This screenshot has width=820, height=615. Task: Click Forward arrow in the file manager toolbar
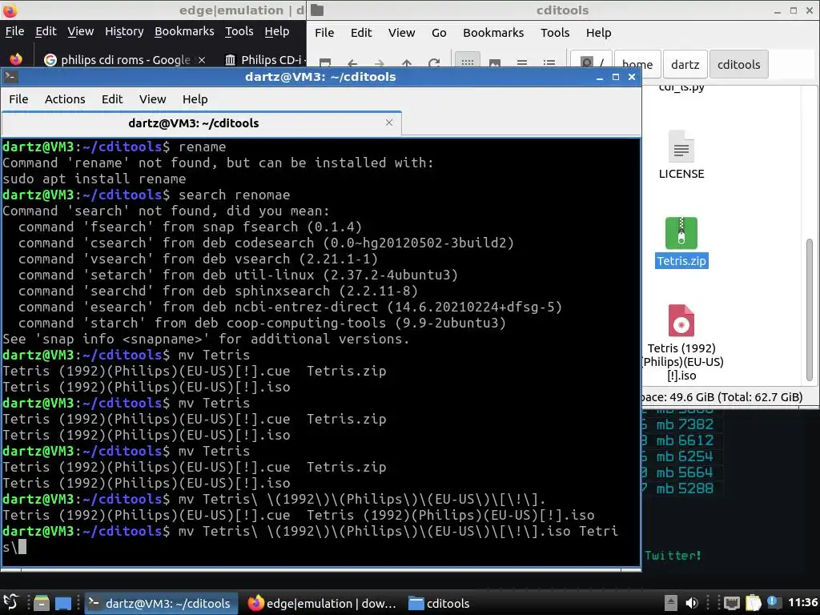[380, 63]
